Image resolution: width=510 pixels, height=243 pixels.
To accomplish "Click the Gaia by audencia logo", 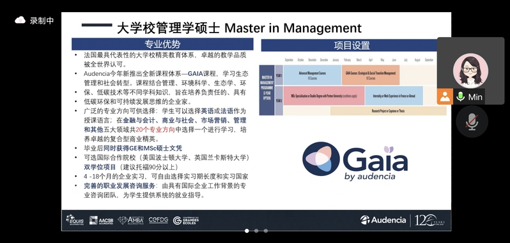I will pyautogui.click(x=355, y=161).
